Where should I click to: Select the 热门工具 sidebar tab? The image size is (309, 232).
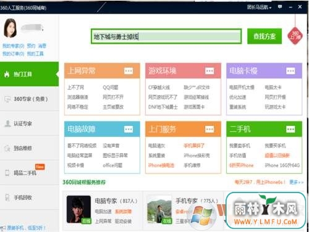click(x=29, y=74)
